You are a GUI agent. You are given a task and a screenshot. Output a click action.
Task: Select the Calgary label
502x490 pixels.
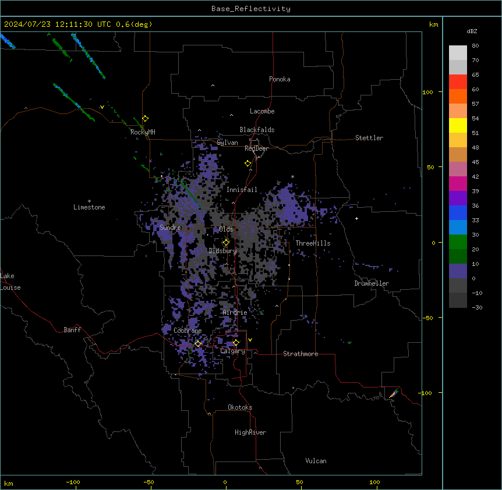coord(232,351)
